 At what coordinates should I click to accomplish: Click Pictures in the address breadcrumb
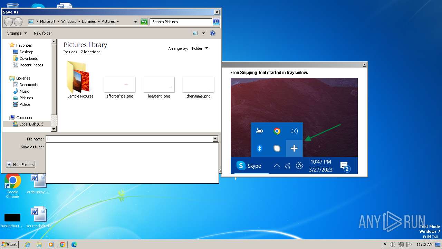click(108, 21)
